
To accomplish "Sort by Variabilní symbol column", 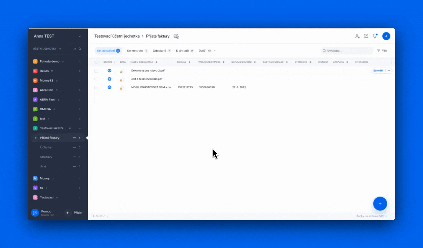I will [224, 62].
